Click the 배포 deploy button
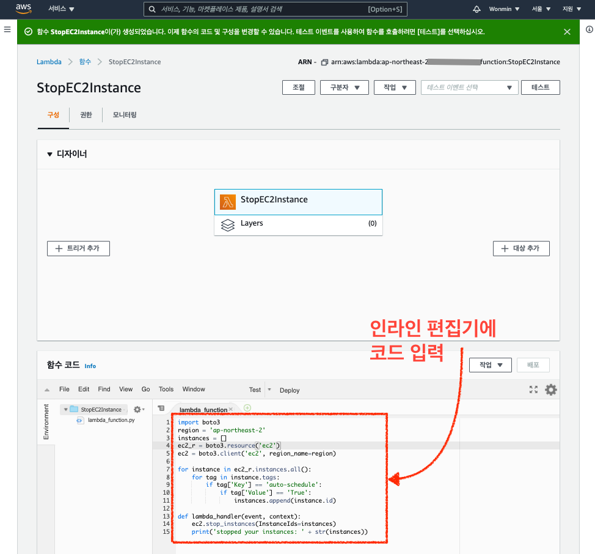This screenshot has width=595, height=554. 533,365
